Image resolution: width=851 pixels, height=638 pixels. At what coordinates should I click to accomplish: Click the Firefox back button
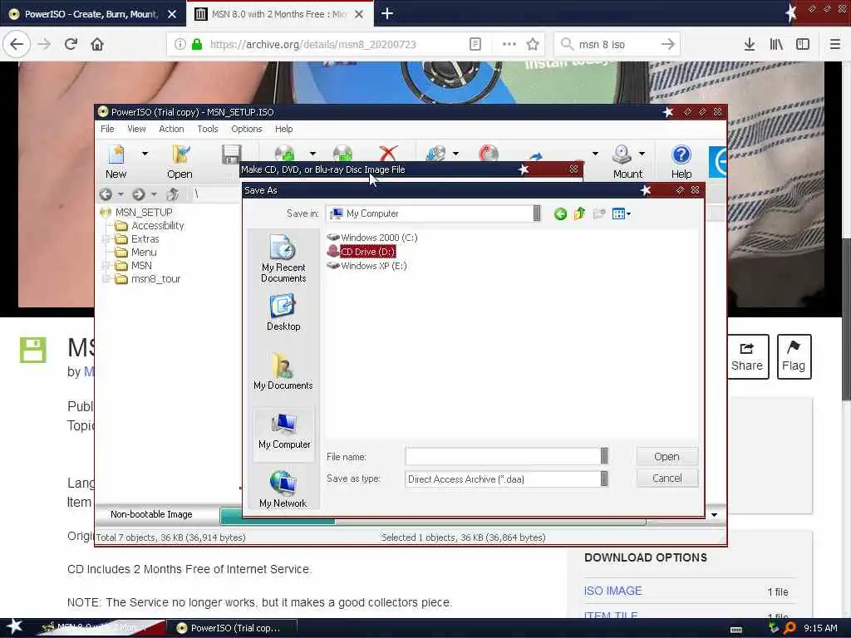pos(17,44)
